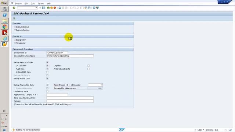Screen dimensions: 235x132
Task: Click the padlock icon in the status bar
Action: [x=231, y=130]
